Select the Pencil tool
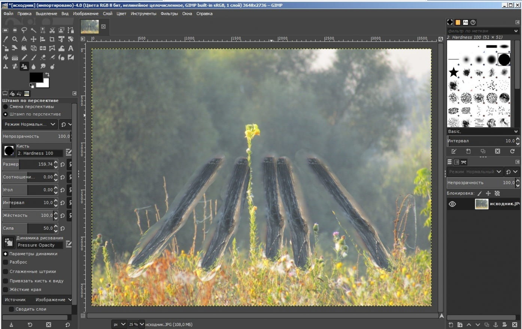 [24, 57]
